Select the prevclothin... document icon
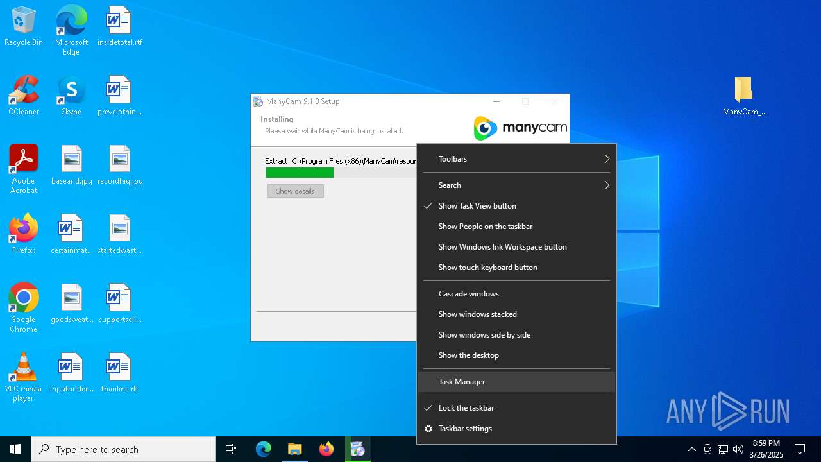 tap(119, 96)
